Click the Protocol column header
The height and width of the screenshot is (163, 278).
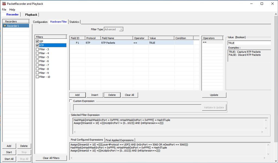(x=93, y=38)
